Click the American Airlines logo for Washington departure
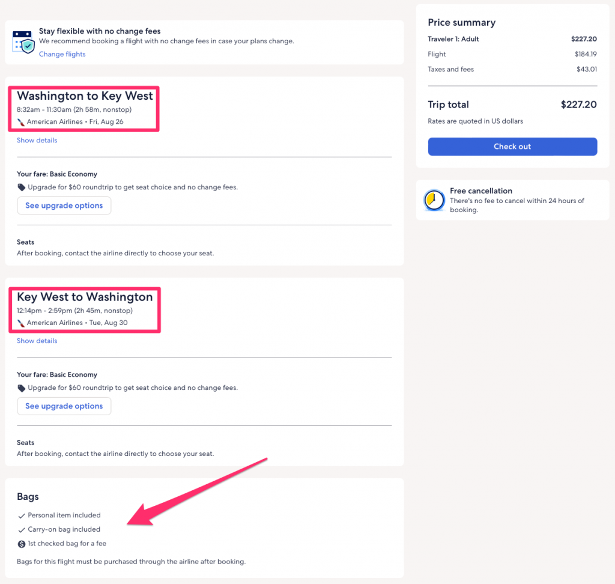Viewport: 615px width, 584px height. pos(21,122)
